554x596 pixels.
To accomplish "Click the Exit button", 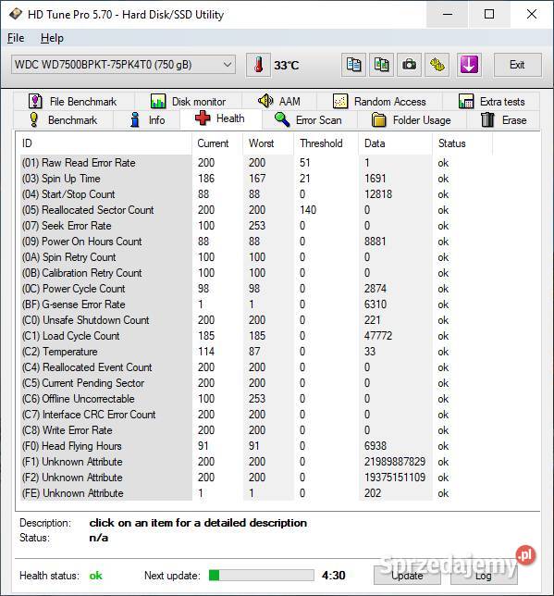I will (517, 65).
